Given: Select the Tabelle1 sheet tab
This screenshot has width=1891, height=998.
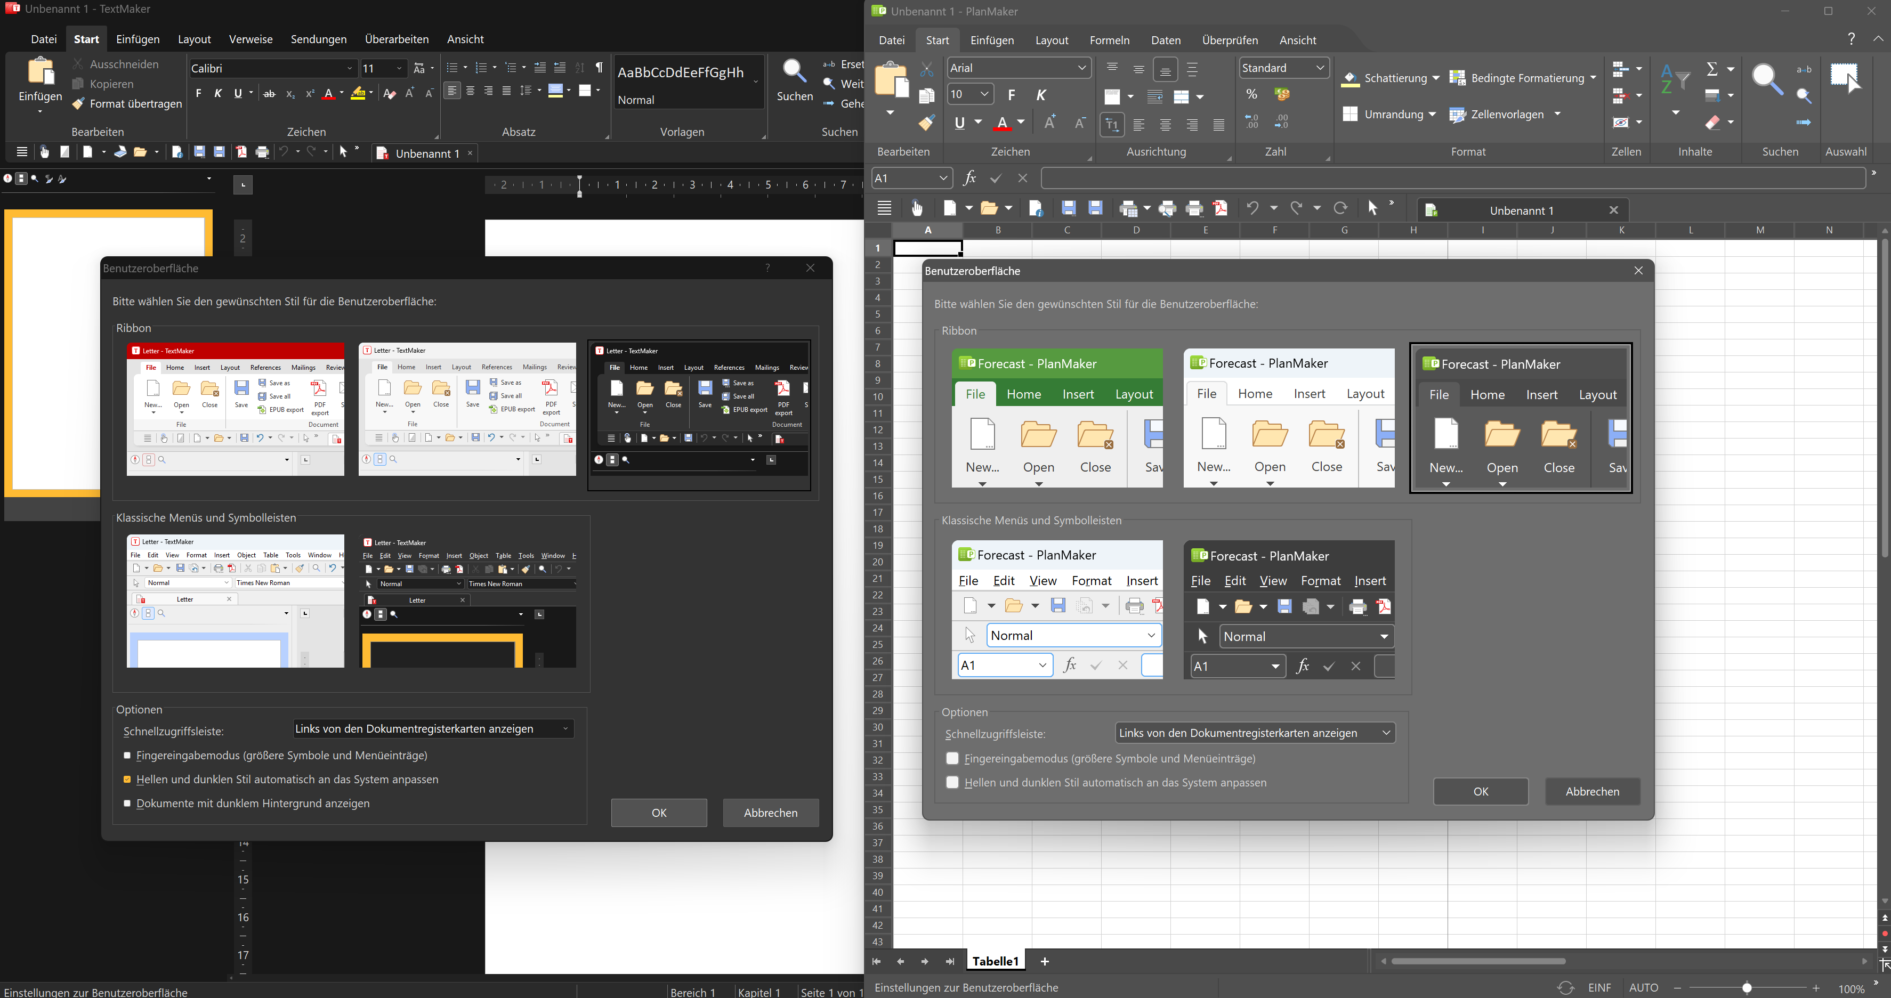Looking at the screenshot, I should (995, 961).
